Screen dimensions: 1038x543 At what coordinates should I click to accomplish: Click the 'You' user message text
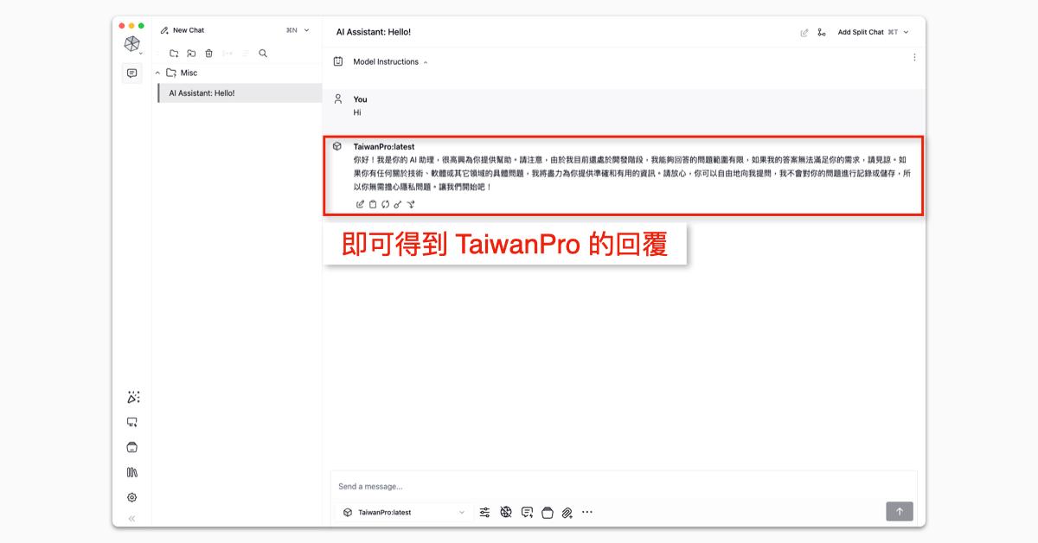tap(357, 112)
